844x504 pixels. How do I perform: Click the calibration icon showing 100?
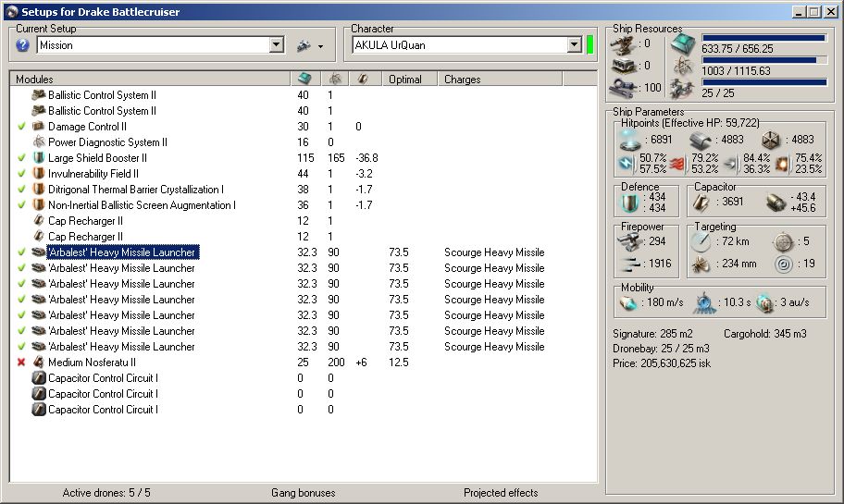tap(624, 88)
